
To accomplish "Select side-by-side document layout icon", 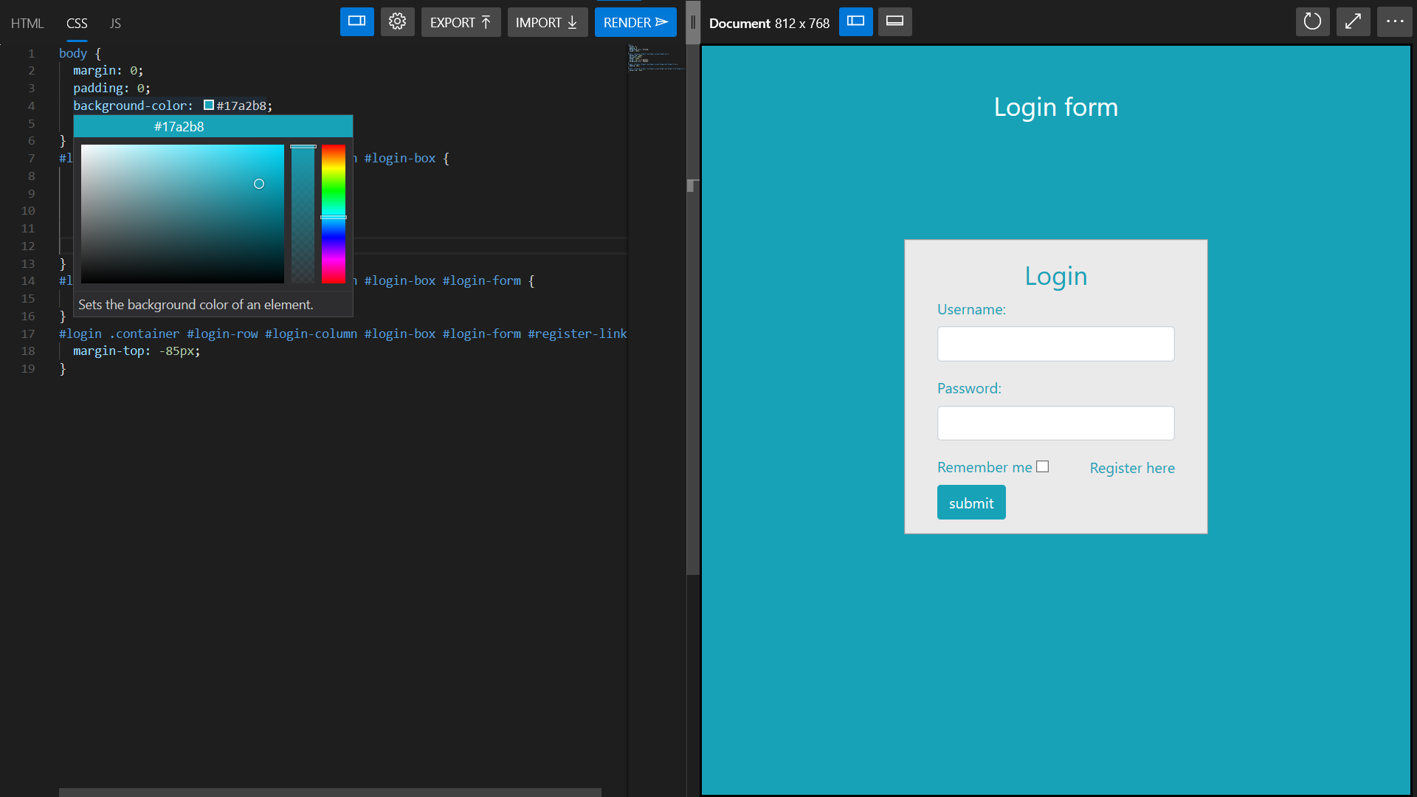I will 855,22.
